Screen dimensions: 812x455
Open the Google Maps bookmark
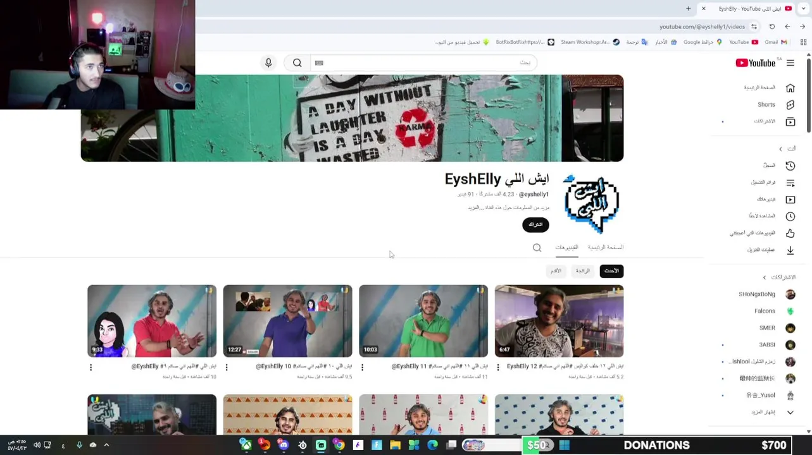(x=703, y=42)
